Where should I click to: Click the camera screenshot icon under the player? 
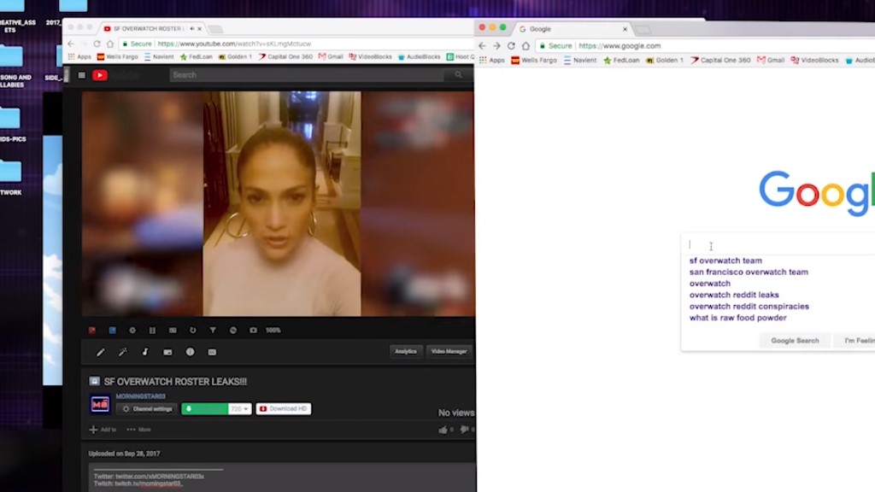coord(253,331)
